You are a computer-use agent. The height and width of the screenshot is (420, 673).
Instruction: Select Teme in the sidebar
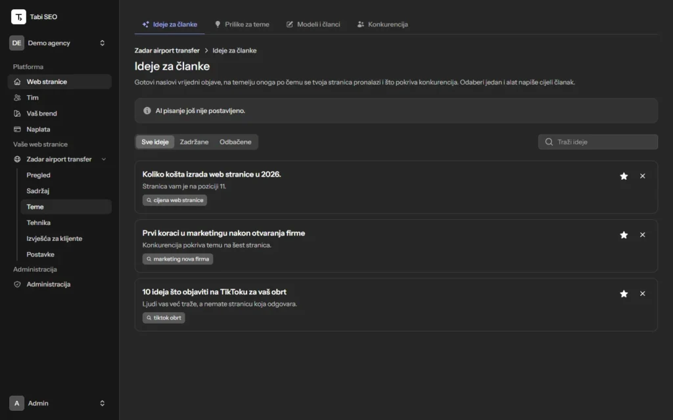(x=66, y=207)
